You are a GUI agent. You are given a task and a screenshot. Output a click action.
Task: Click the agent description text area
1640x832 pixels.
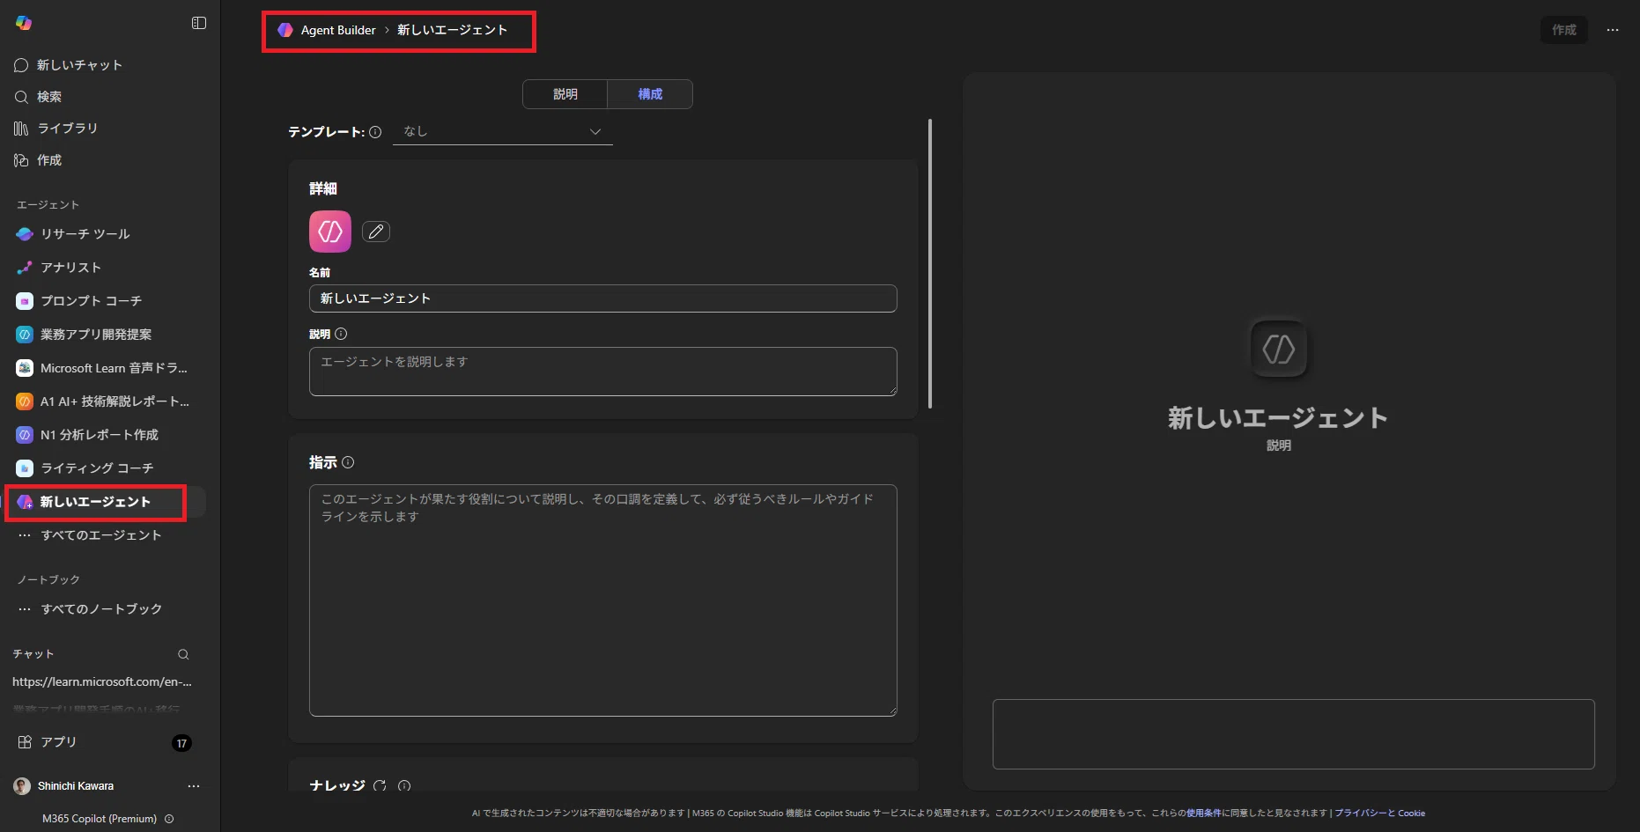[x=603, y=372]
